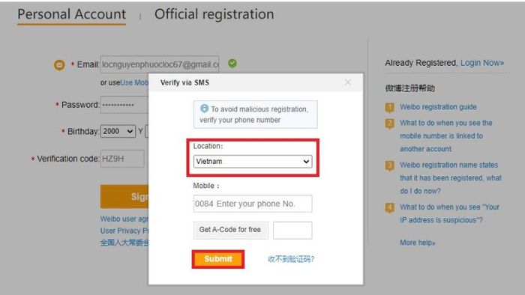Focus the A-Code entry box

[x=292, y=230]
